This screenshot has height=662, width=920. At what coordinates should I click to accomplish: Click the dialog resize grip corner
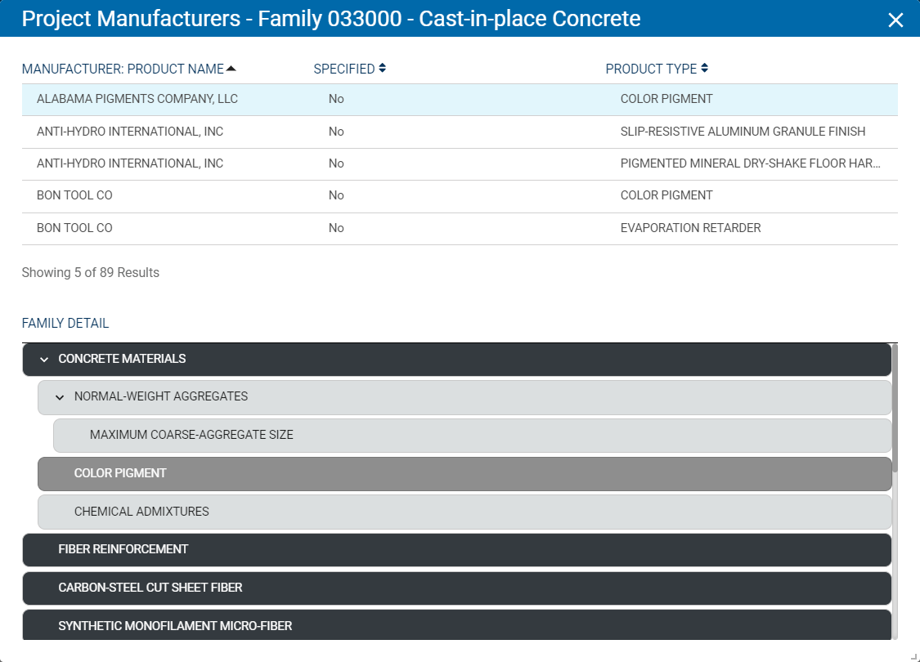coord(914,656)
